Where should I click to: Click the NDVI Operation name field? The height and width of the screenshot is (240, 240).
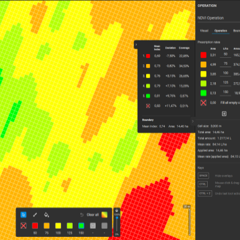click(219, 18)
